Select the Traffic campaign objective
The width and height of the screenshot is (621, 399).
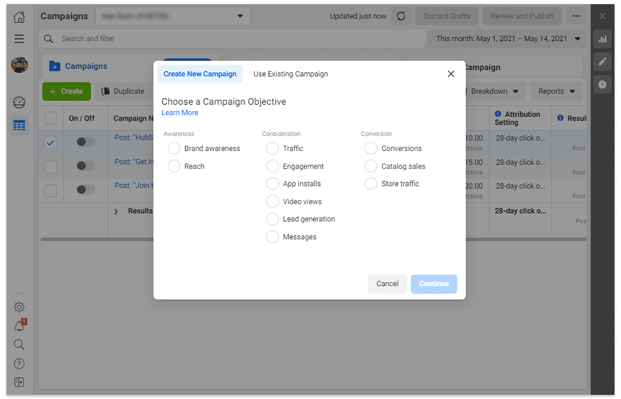coord(272,148)
